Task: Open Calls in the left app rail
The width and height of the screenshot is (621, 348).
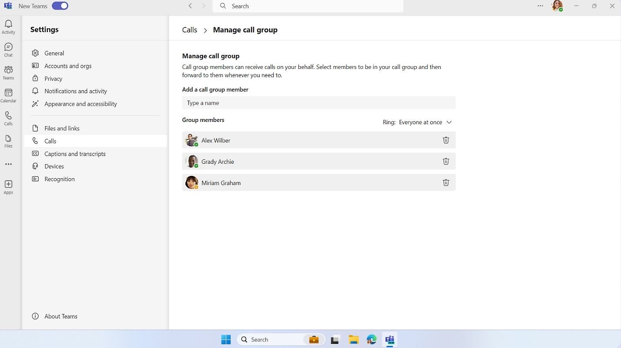Action: (x=8, y=118)
